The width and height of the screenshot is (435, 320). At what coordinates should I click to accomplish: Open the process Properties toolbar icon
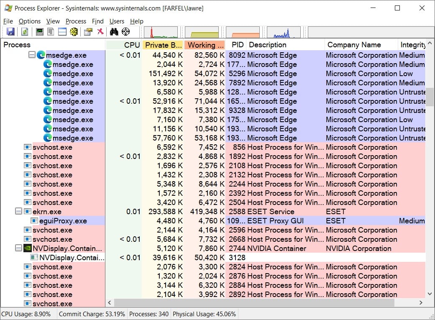(88, 32)
